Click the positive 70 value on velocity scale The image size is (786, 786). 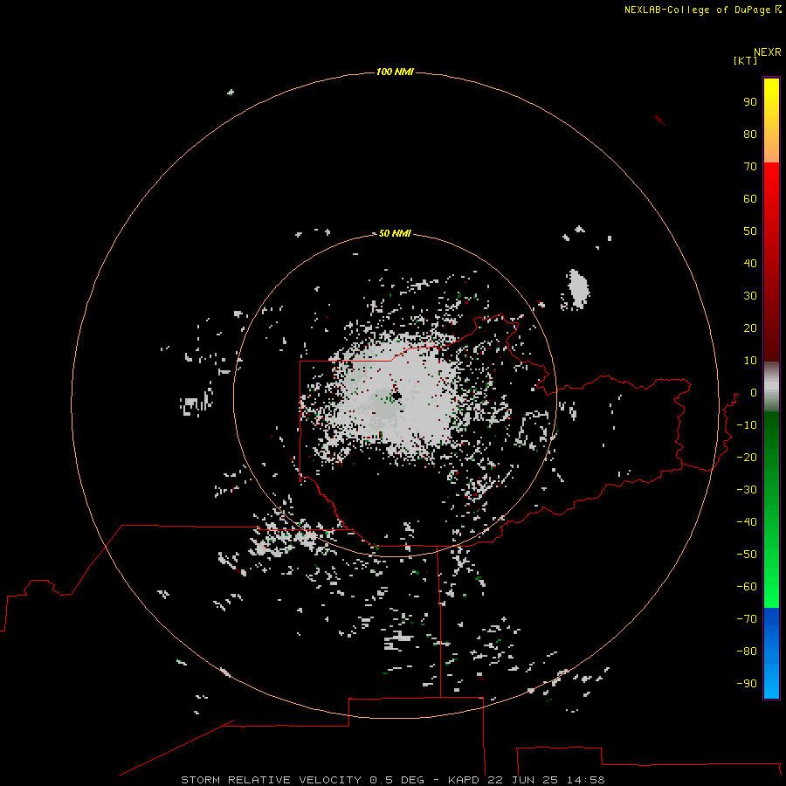tap(750, 167)
